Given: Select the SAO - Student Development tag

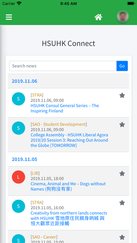Looking at the screenshot, I should [59, 124].
